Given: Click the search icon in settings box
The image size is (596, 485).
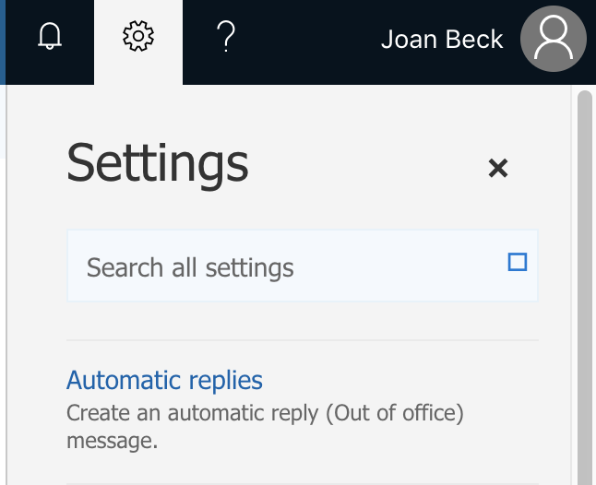Looking at the screenshot, I should click(x=518, y=263).
